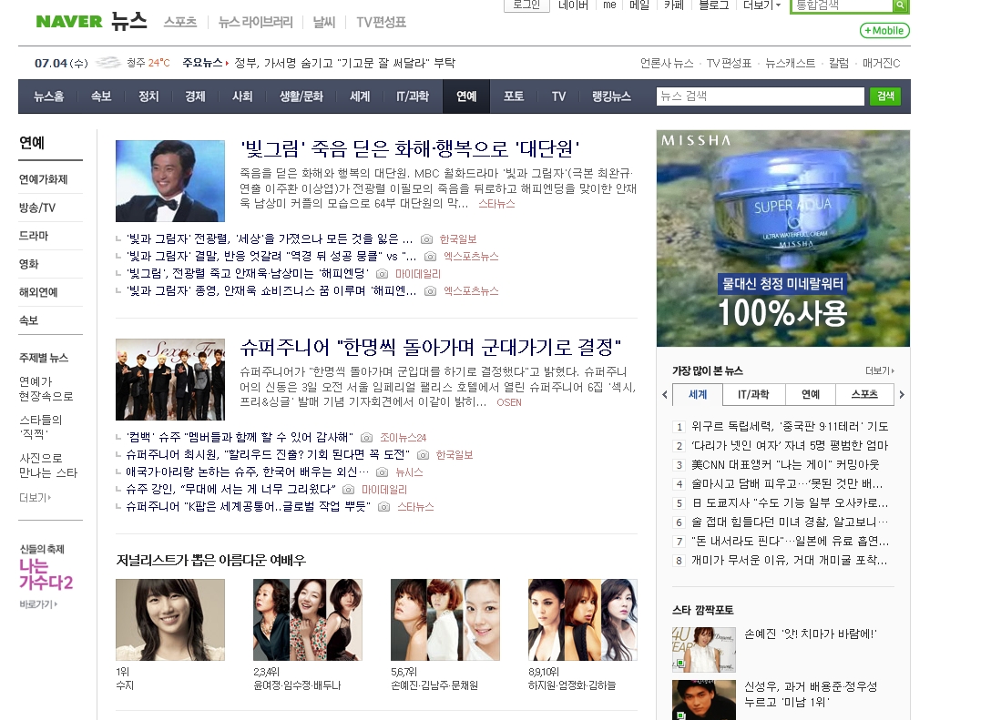Click 연예가화제 in left sidebar
Screen dimensions: 991x720
tap(44, 179)
